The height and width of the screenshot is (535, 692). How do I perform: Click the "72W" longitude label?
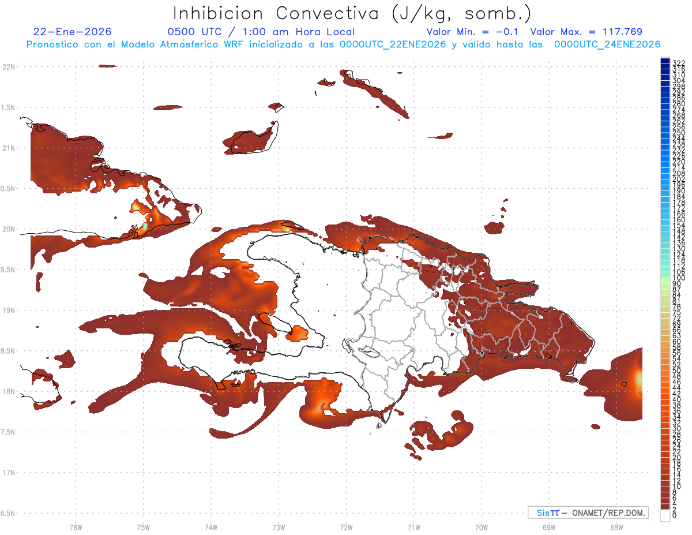coord(346,527)
